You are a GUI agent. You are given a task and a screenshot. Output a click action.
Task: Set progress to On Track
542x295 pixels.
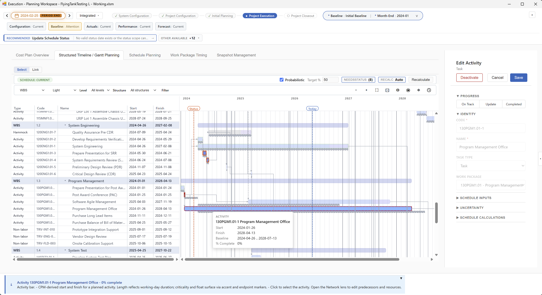468,104
